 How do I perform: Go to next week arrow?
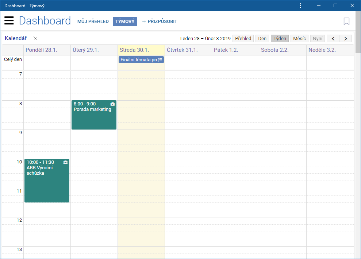point(346,39)
